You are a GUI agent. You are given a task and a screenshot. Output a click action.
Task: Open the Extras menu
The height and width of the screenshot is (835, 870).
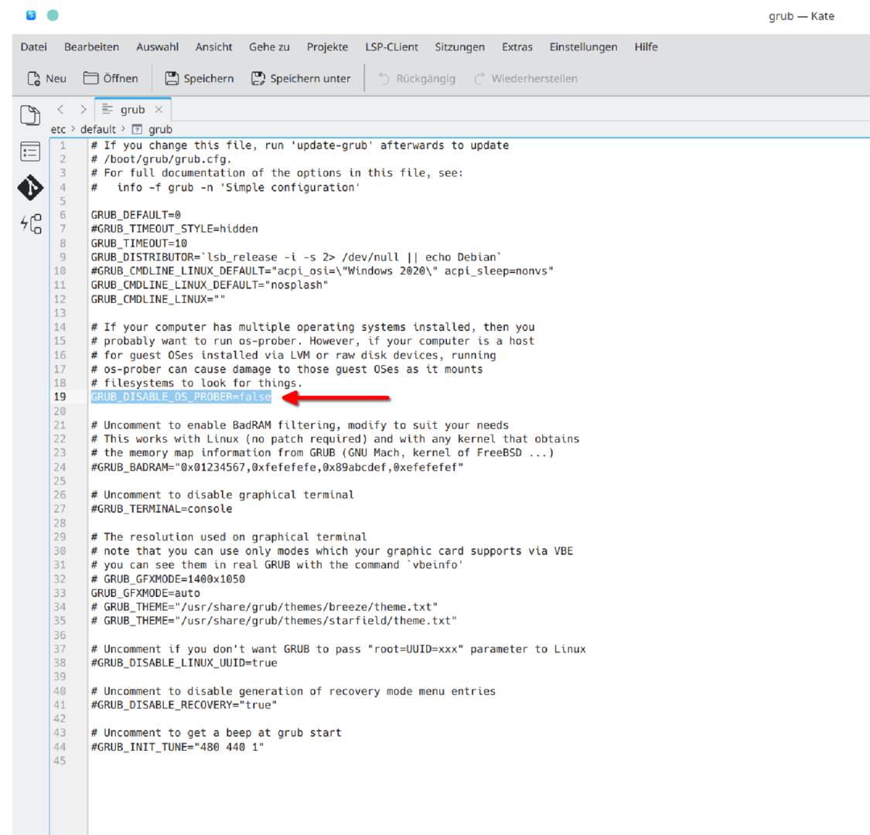pos(517,47)
